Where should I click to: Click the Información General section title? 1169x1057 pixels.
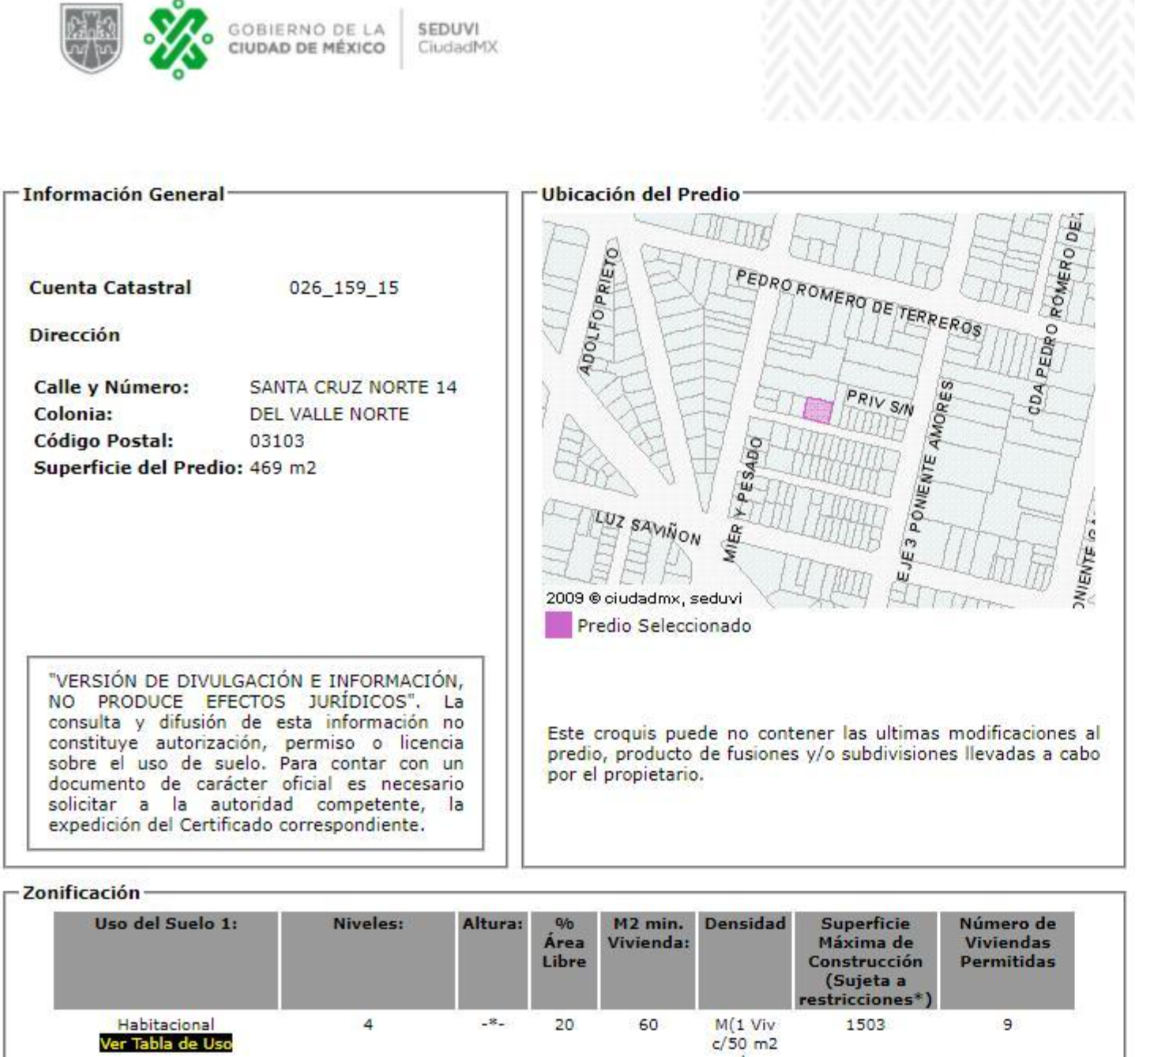(123, 194)
